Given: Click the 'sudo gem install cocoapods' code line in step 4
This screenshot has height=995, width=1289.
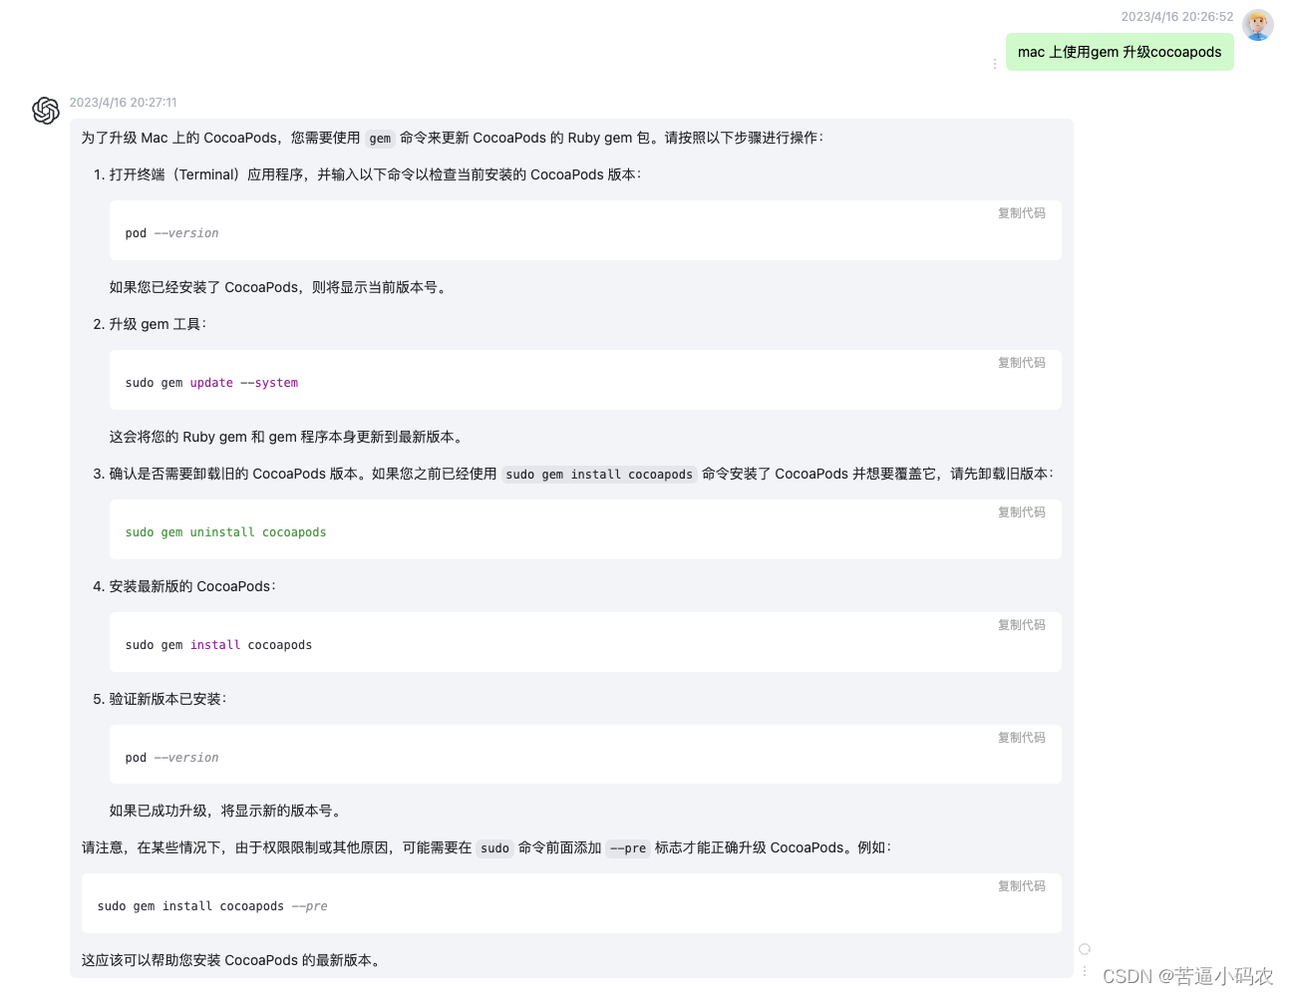Looking at the screenshot, I should tap(218, 645).
